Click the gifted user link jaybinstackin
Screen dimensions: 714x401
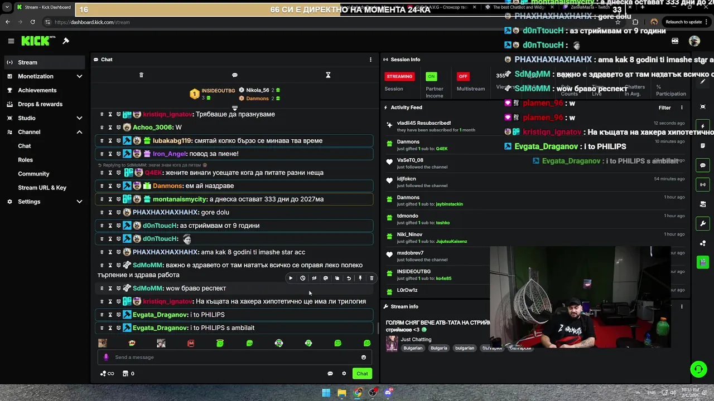pos(450,204)
